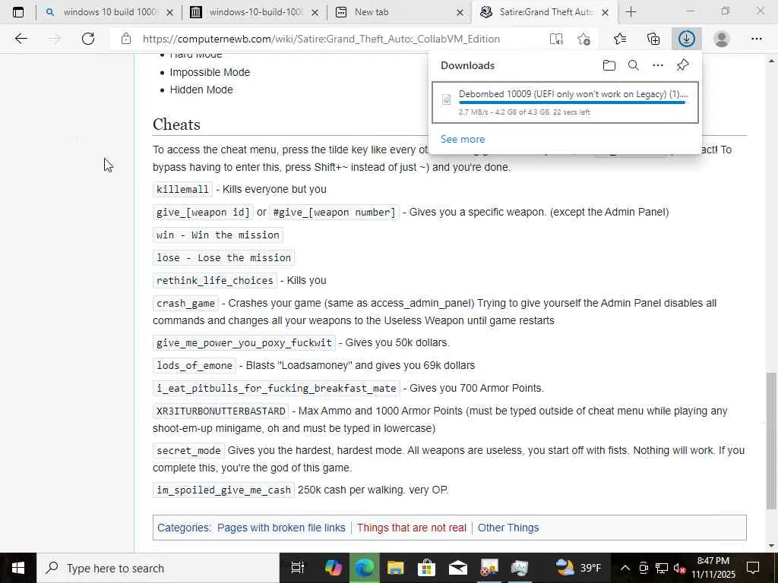
Task: Click the Type here to search box
Action: point(158,568)
